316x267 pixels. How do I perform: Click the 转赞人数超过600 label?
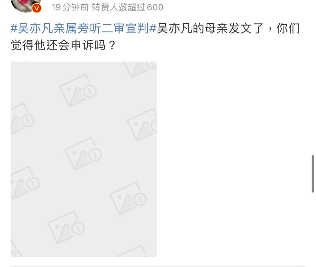(x=127, y=7)
